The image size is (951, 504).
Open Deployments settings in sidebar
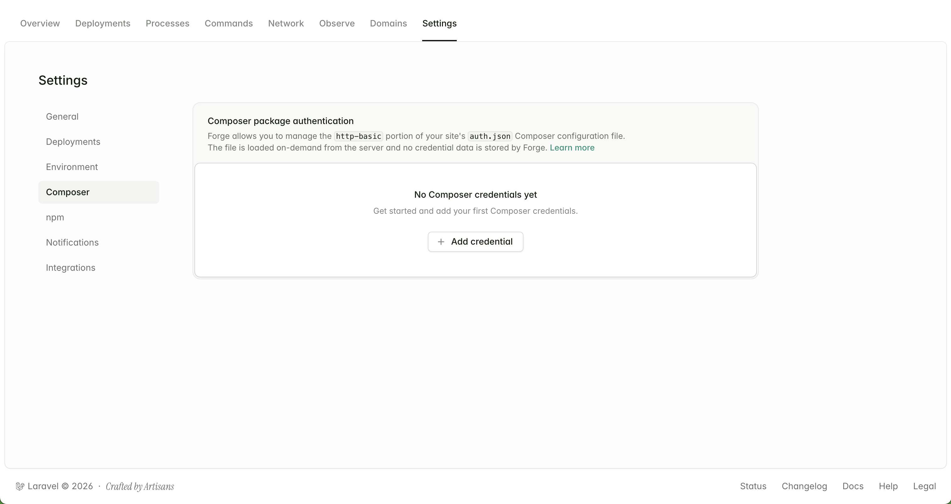coord(98,142)
